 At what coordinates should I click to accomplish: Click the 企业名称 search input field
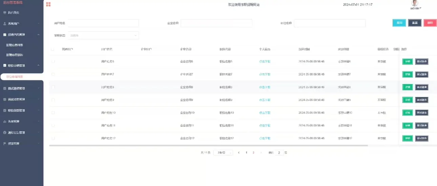[216, 23]
